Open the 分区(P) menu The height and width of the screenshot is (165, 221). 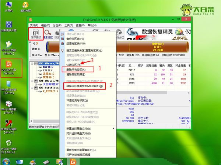coord(57,25)
